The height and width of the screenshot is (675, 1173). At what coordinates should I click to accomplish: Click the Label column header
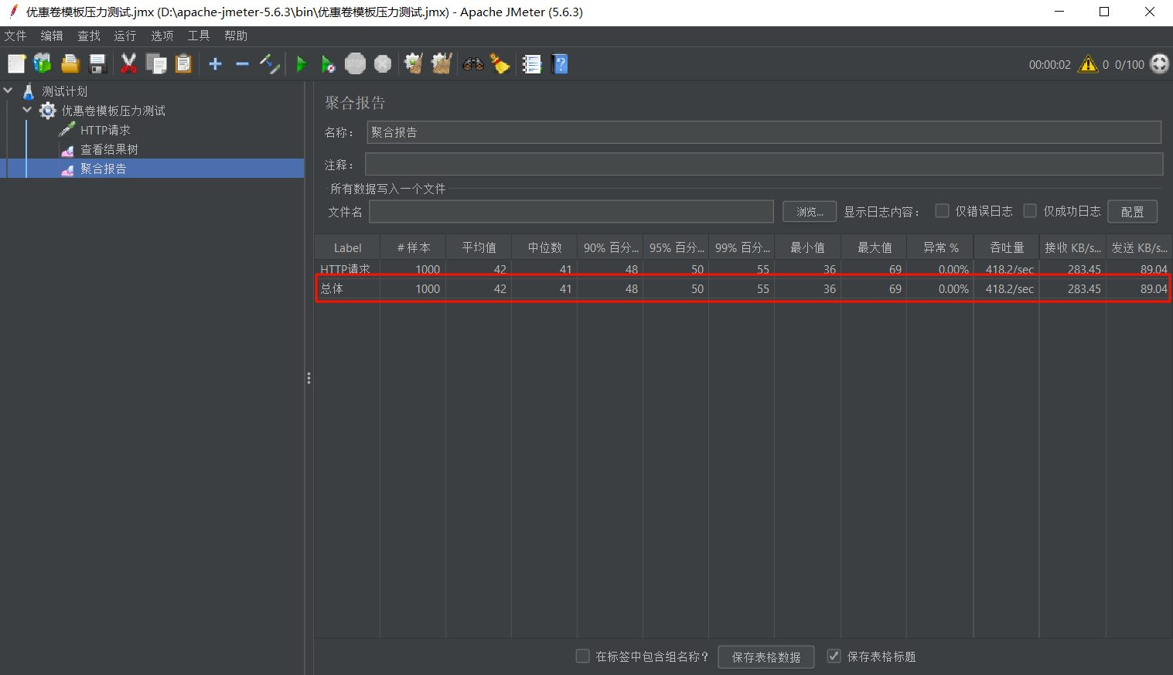[x=347, y=247]
